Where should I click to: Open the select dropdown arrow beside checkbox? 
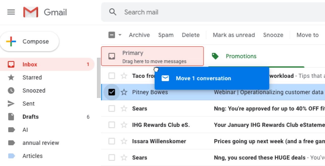coord(120,35)
